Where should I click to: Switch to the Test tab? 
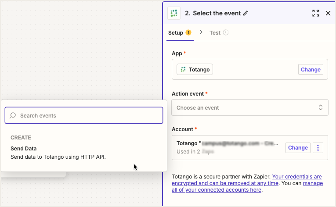pos(219,33)
